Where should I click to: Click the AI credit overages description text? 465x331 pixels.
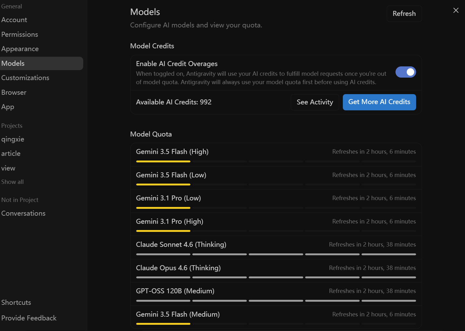(261, 78)
